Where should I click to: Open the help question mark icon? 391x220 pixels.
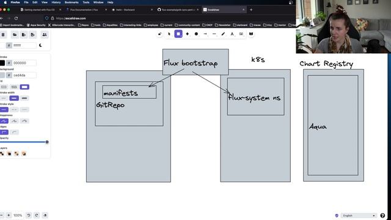tap(382, 216)
